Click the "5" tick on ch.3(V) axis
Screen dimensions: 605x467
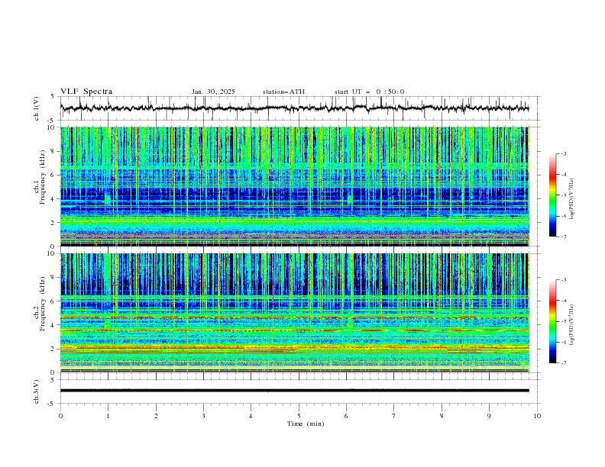click(53, 380)
